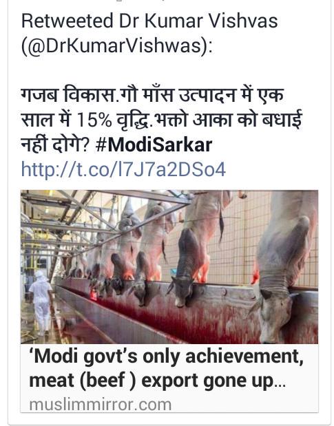Tap the #ModiSarkar hashtag
This screenshot has width=334, height=426.
[x=154, y=145]
